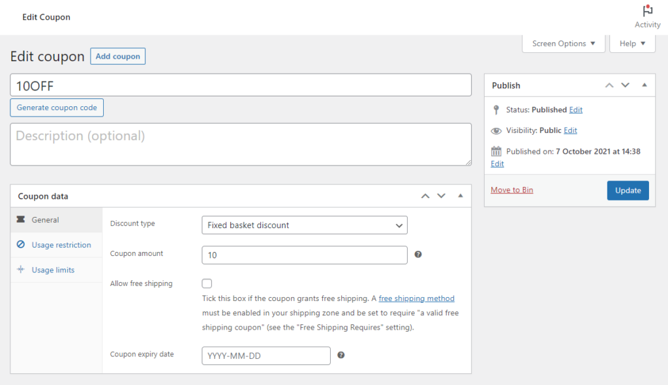Viewport: 668px width, 385px height.
Task: Click the megaphone icon on General tab
Action: point(20,220)
